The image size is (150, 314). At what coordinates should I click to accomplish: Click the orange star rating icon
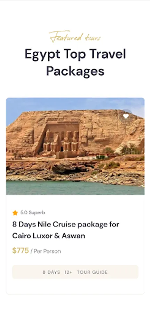(15, 213)
